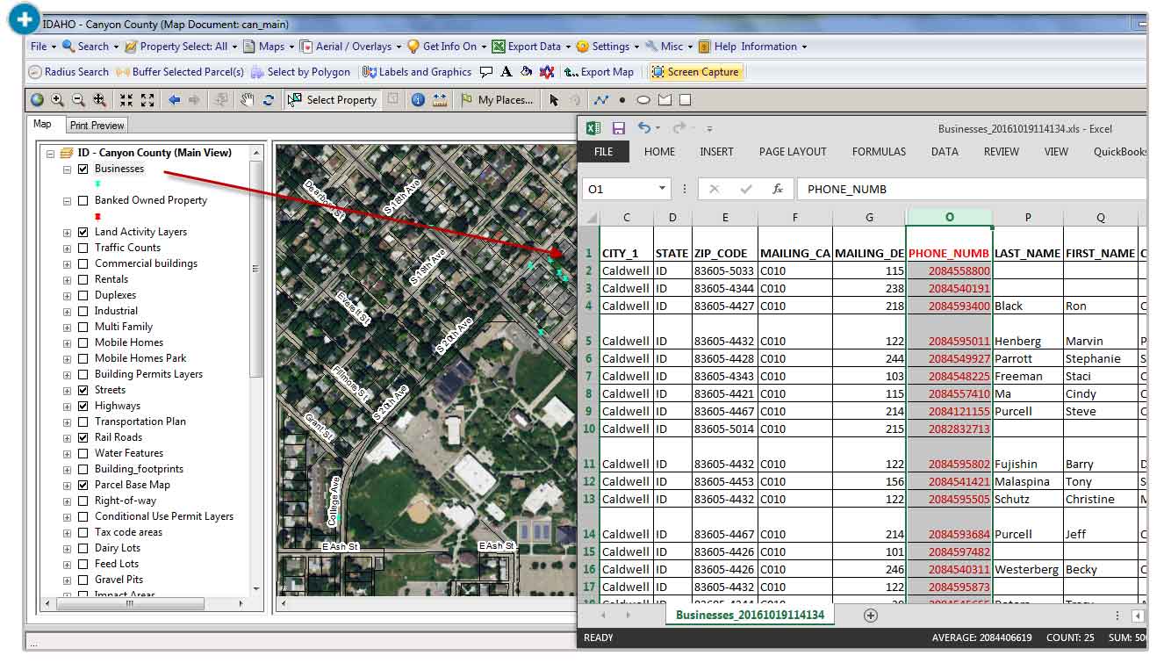
Task: Switch to the Print Preview tab
Action: click(x=97, y=126)
